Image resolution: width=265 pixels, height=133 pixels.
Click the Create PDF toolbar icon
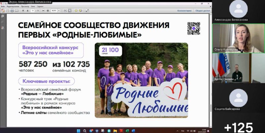tap(3, 11)
